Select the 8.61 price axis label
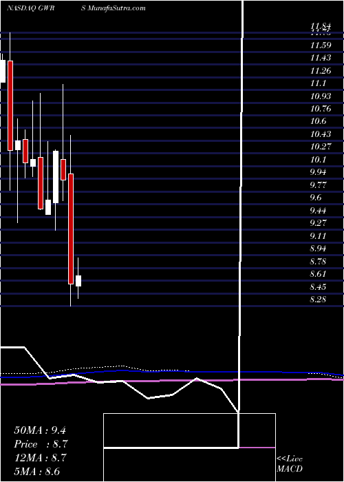 coord(318,273)
